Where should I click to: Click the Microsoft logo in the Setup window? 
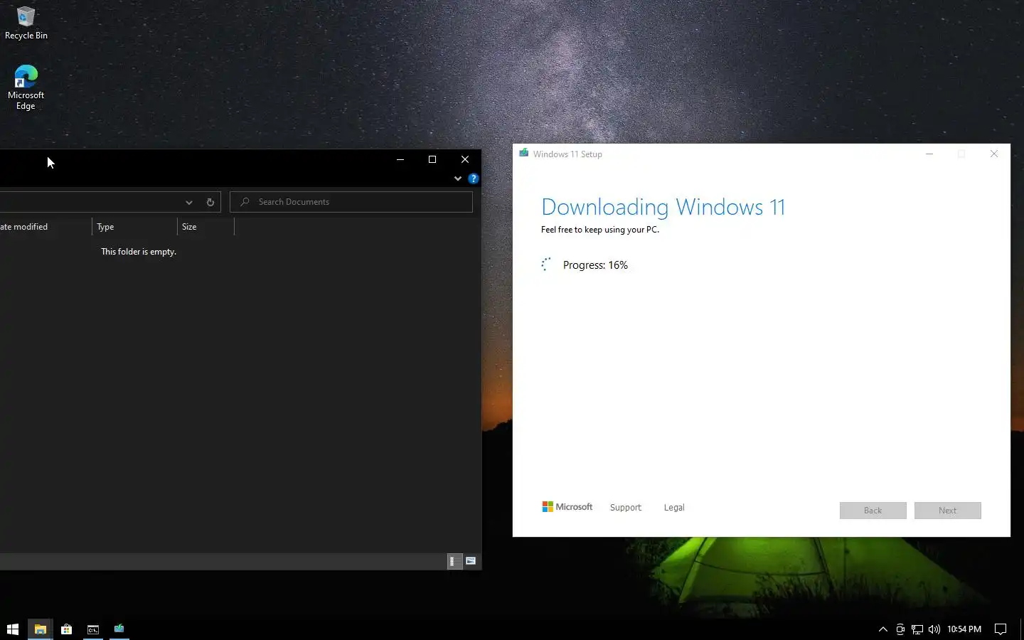pos(567,507)
